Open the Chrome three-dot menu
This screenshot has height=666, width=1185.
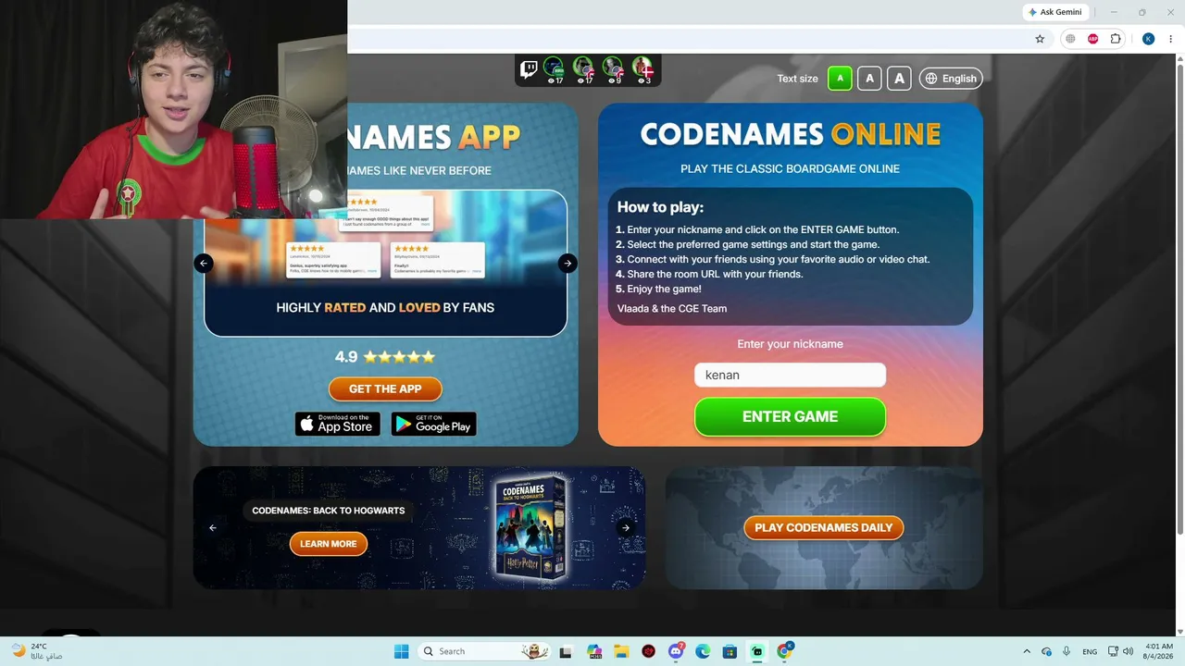click(1170, 39)
